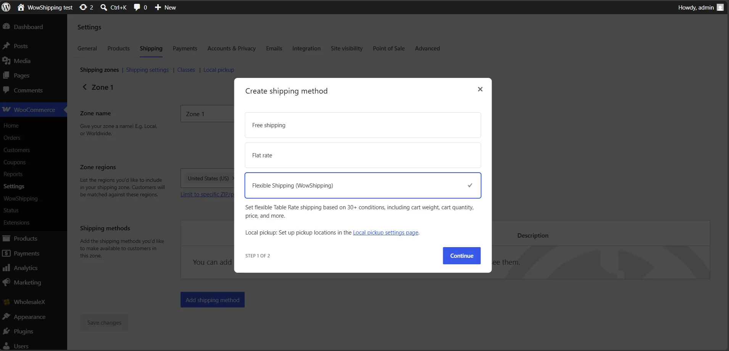Click the Plugins plug icon

[6, 331]
